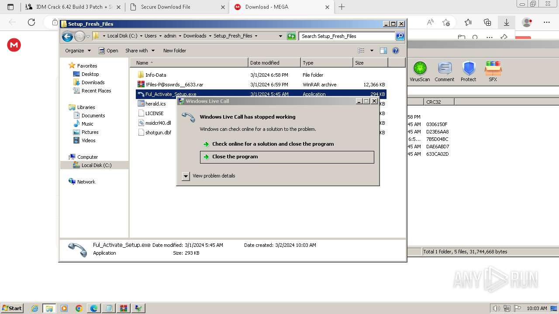The width and height of the screenshot is (559, 314).
Task: Open Windows Media Player taskbar icon
Action: coord(64,308)
